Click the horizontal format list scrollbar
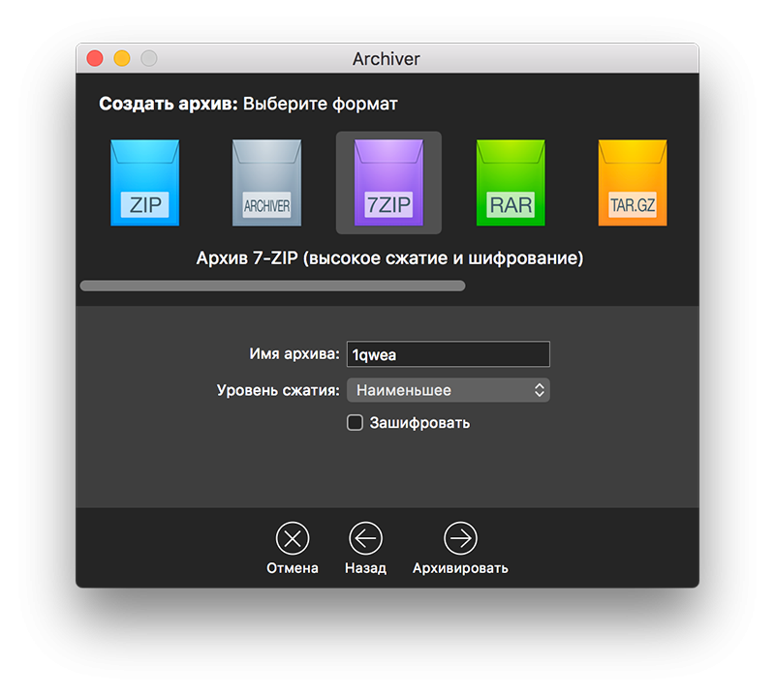This screenshot has height=696, width=775. point(273,286)
